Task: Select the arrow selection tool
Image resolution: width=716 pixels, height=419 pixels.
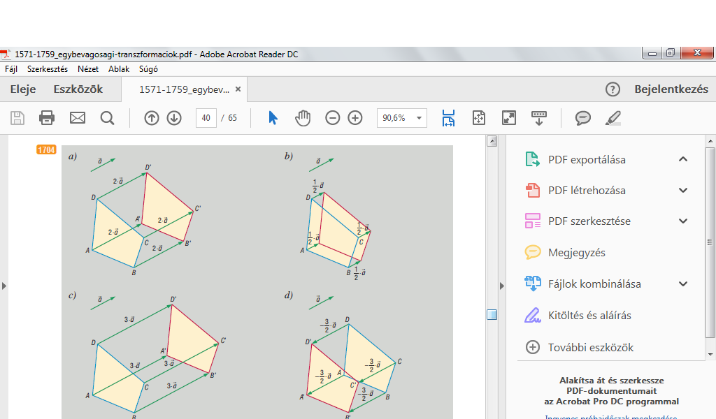Action: pos(273,118)
